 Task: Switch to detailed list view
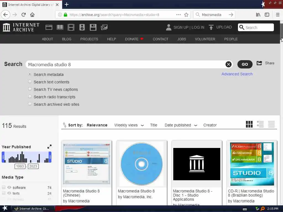(x=260, y=124)
